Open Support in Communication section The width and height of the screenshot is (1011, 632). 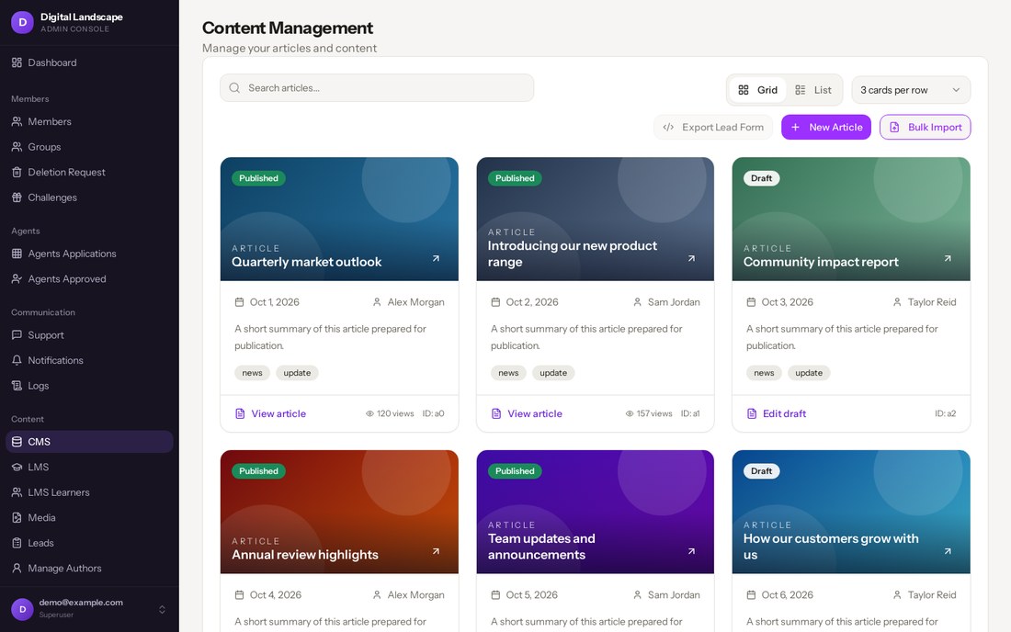pyautogui.click(x=89, y=335)
